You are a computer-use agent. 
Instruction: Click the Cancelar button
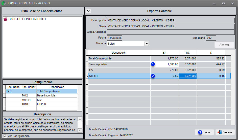pos(225,132)
